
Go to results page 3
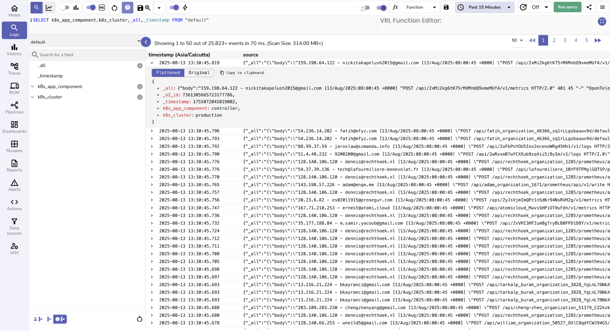click(x=565, y=40)
